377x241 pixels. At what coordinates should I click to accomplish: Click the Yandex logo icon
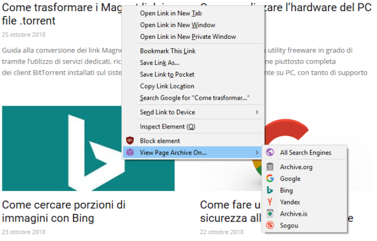click(270, 202)
